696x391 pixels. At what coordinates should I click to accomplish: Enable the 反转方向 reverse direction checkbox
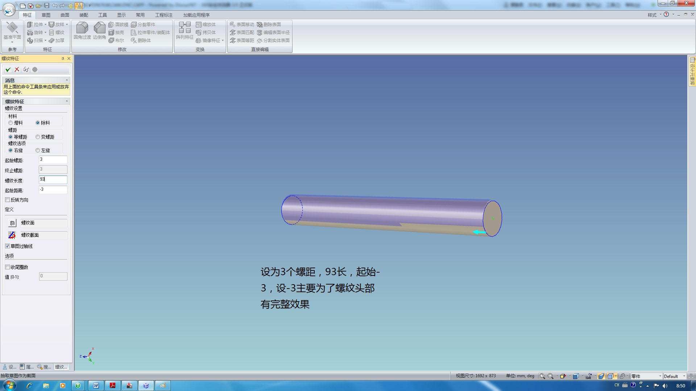point(7,200)
